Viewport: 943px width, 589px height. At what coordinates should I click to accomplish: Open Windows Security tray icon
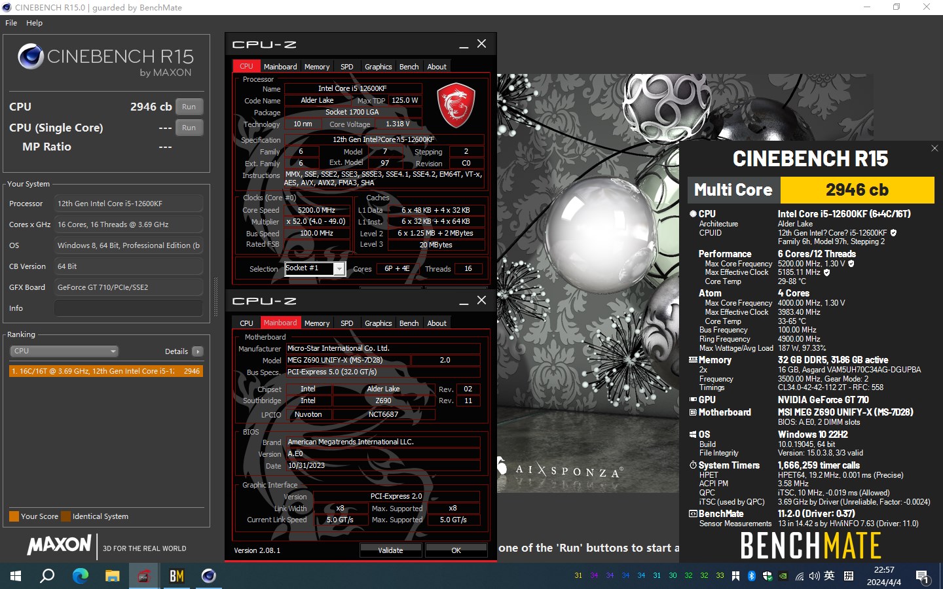pos(767,576)
